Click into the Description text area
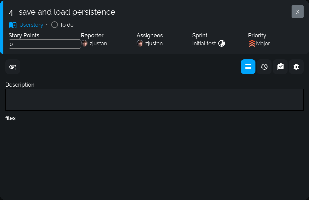This screenshot has height=200, width=309. point(154,100)
